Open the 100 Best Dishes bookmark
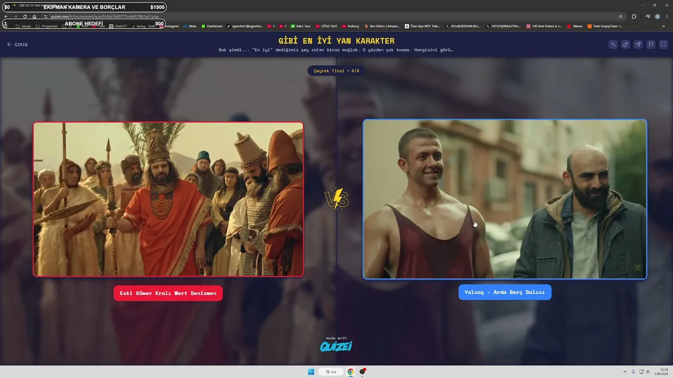The height and width of the screenshot is (378, 673). (x=544, y=26)
